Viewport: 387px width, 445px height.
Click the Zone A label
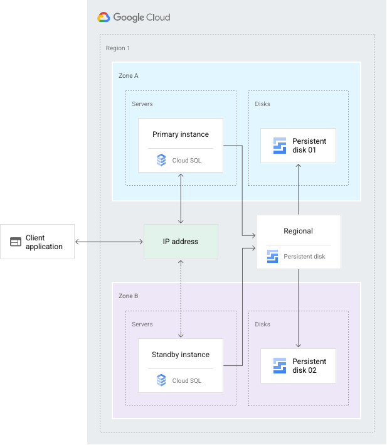pos(128,75)
